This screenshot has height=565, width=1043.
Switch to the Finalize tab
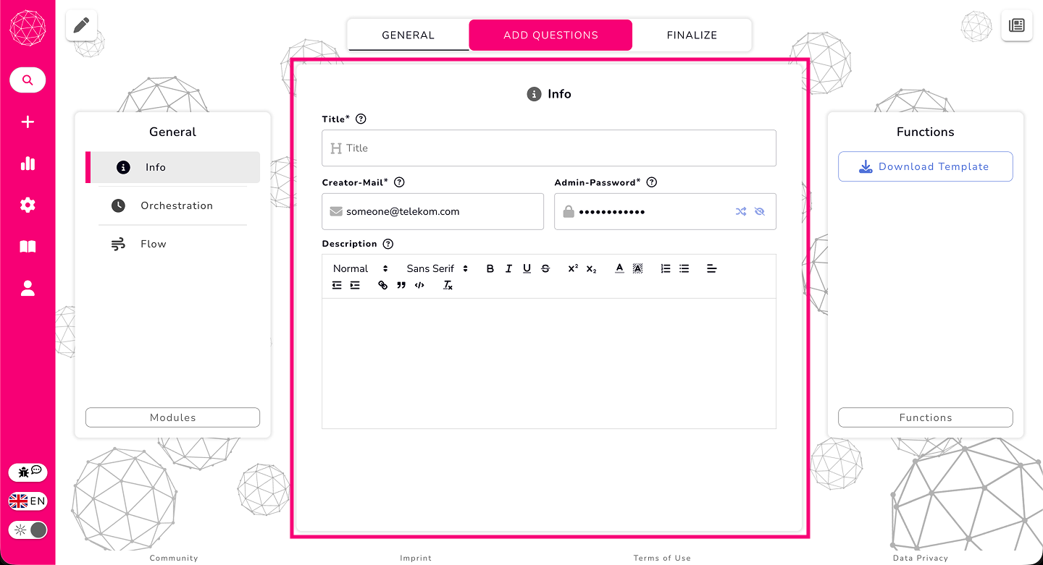pos(692,35)
